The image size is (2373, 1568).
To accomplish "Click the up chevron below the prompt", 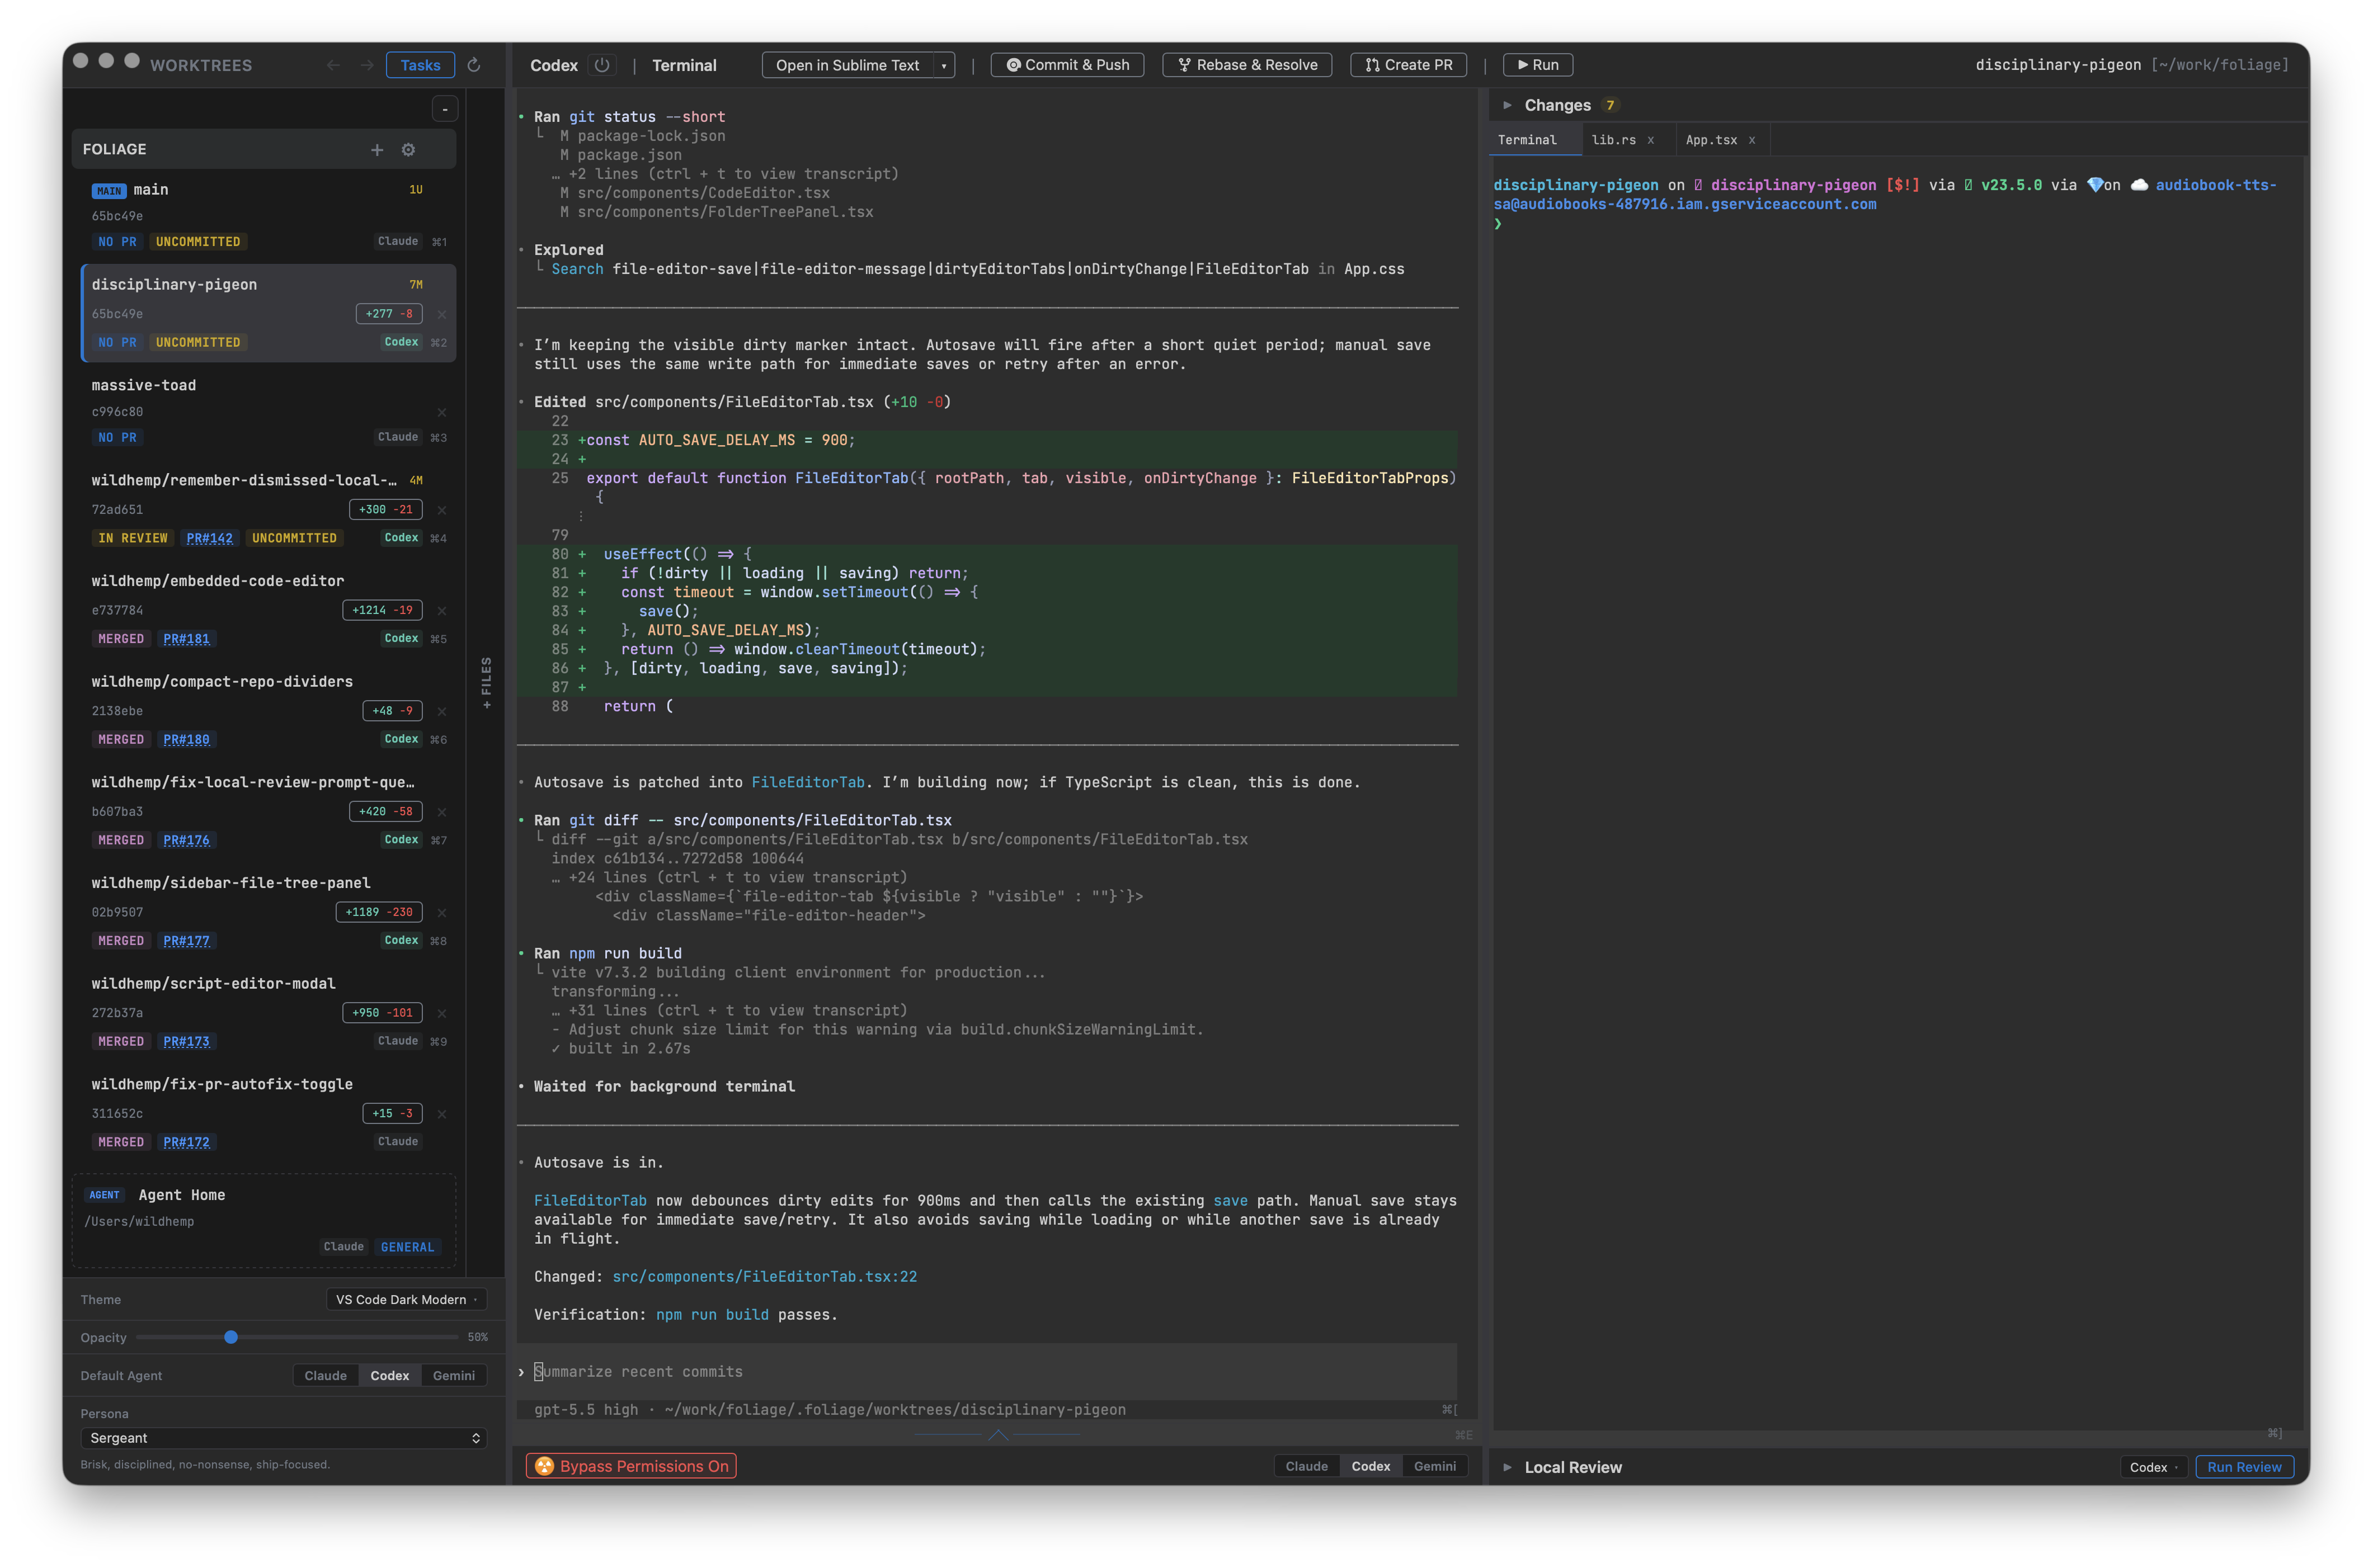I will pos(997,1434).
